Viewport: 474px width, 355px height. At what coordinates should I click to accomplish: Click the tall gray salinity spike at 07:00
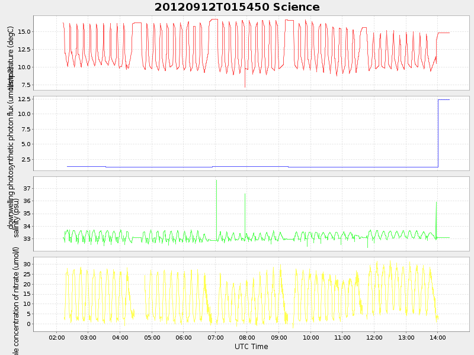[216, 201]
